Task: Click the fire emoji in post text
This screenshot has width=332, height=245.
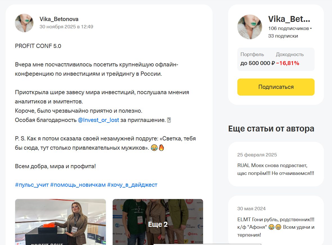Action: (x=161, y=147)
